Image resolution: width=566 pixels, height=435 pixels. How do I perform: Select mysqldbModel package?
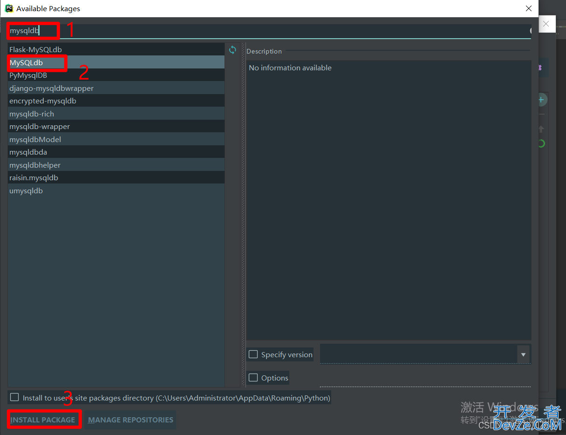116,139
